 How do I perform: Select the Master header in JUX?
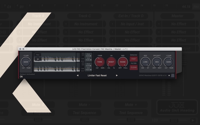(x=177, y=16)
